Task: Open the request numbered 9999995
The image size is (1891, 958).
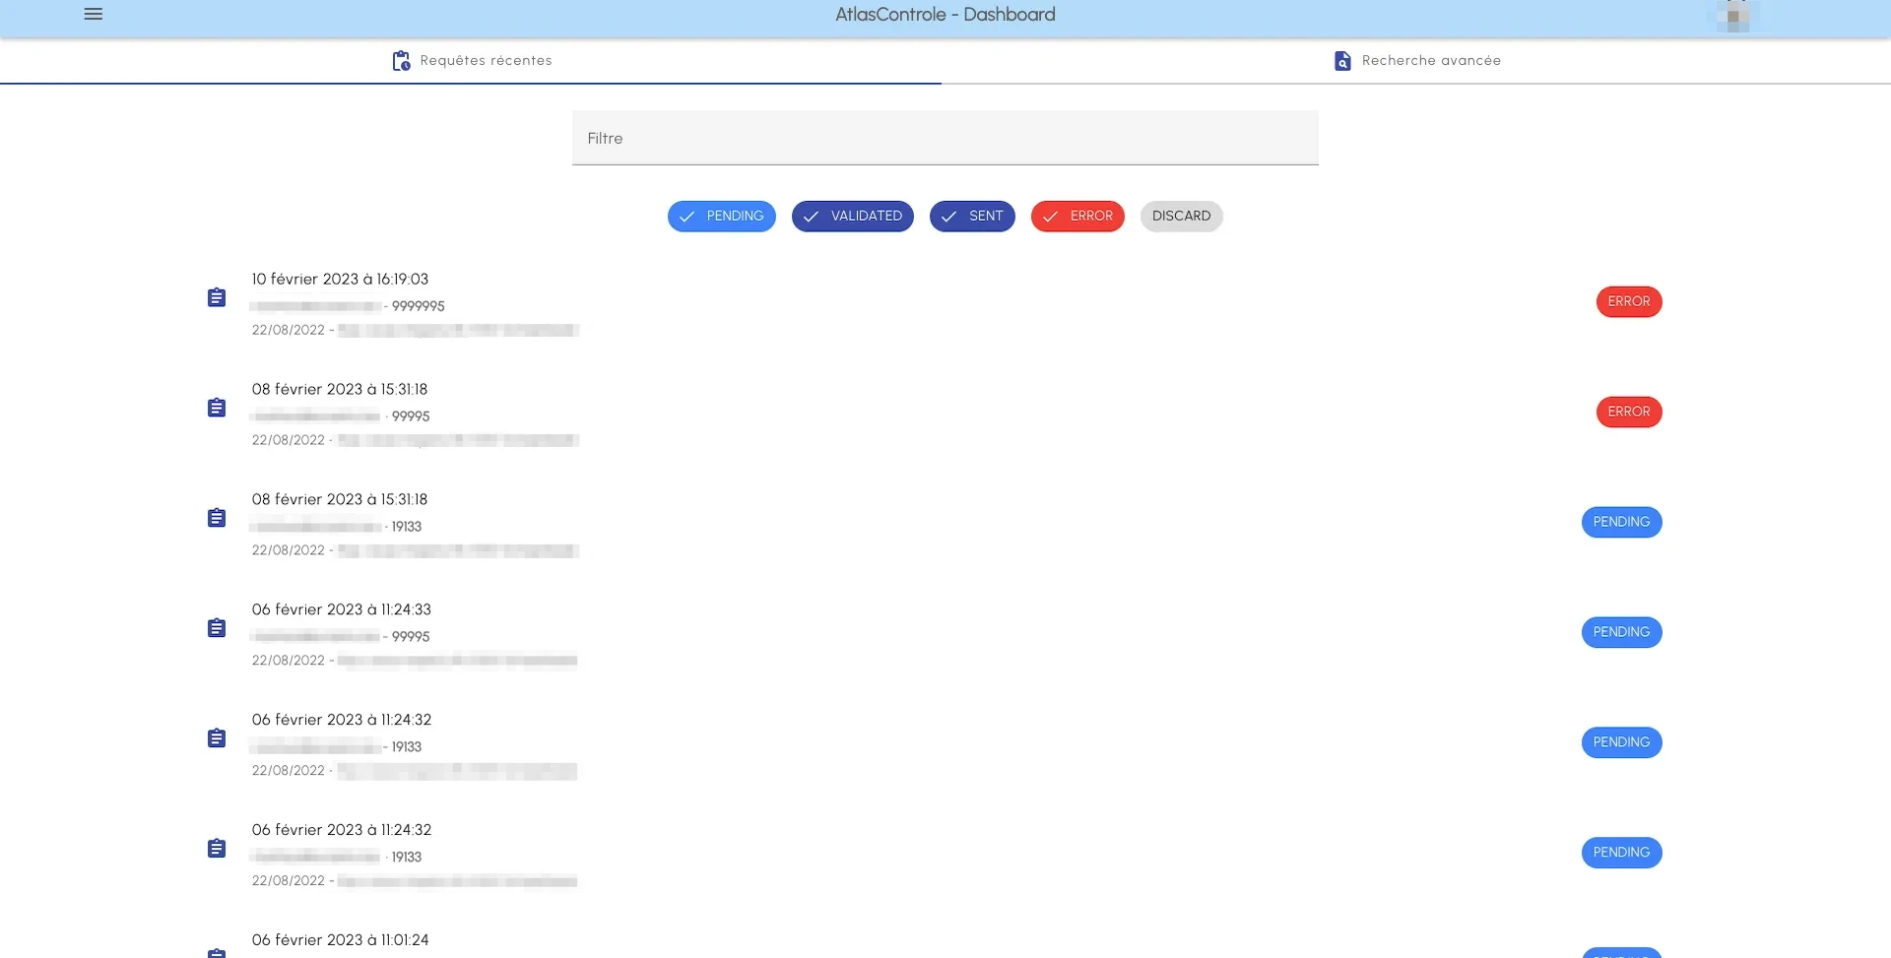Action: click(418, 306)
